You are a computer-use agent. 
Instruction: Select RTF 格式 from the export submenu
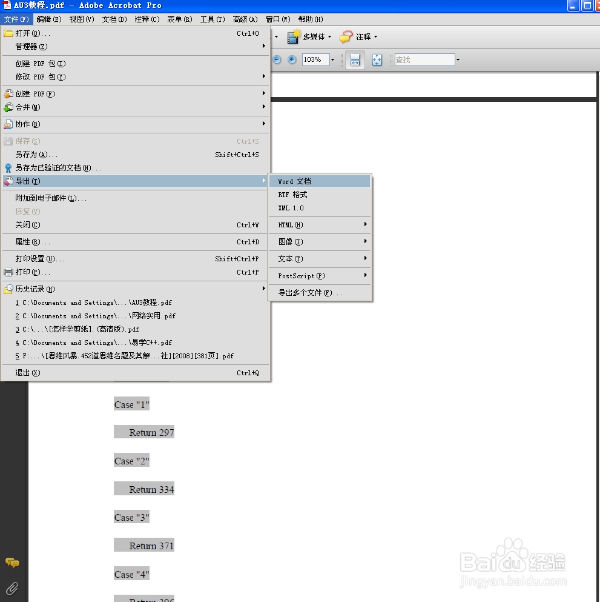tap(294, 195)
